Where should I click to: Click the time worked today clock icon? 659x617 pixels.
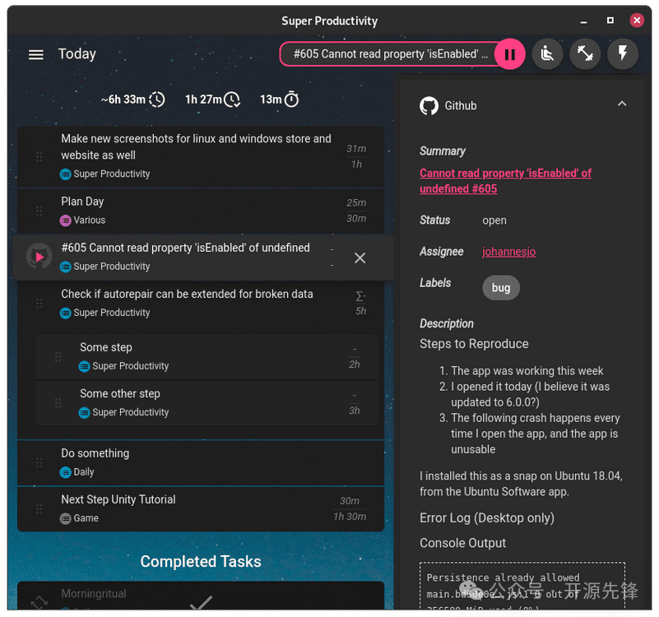(x=232, y=100)
